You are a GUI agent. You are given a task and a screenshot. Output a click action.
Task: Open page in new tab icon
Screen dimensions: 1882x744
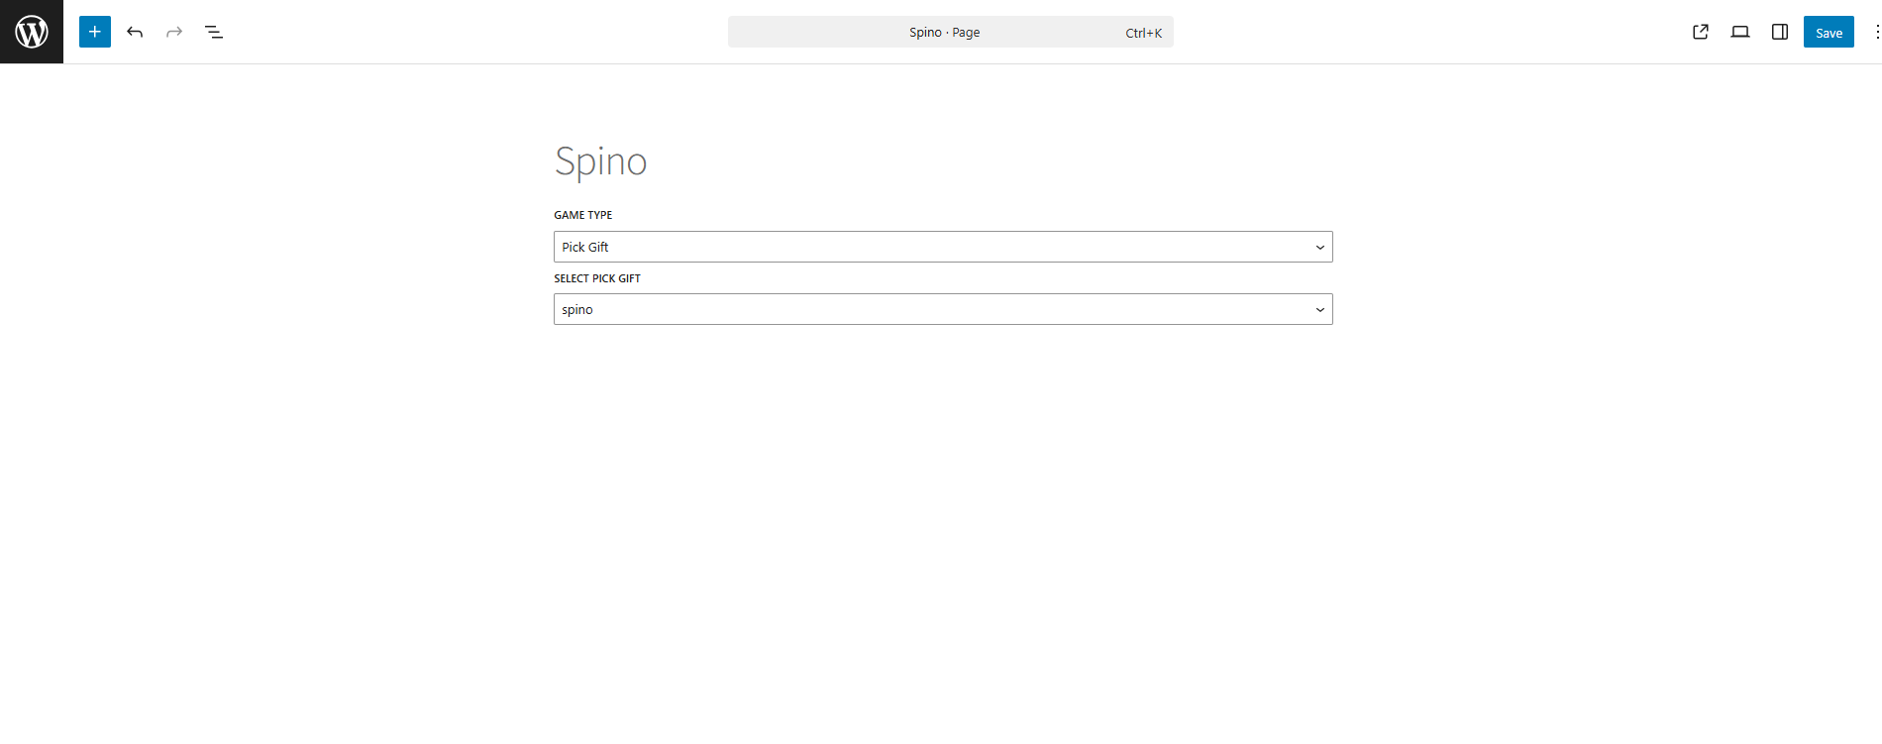tap(1701, 32)
